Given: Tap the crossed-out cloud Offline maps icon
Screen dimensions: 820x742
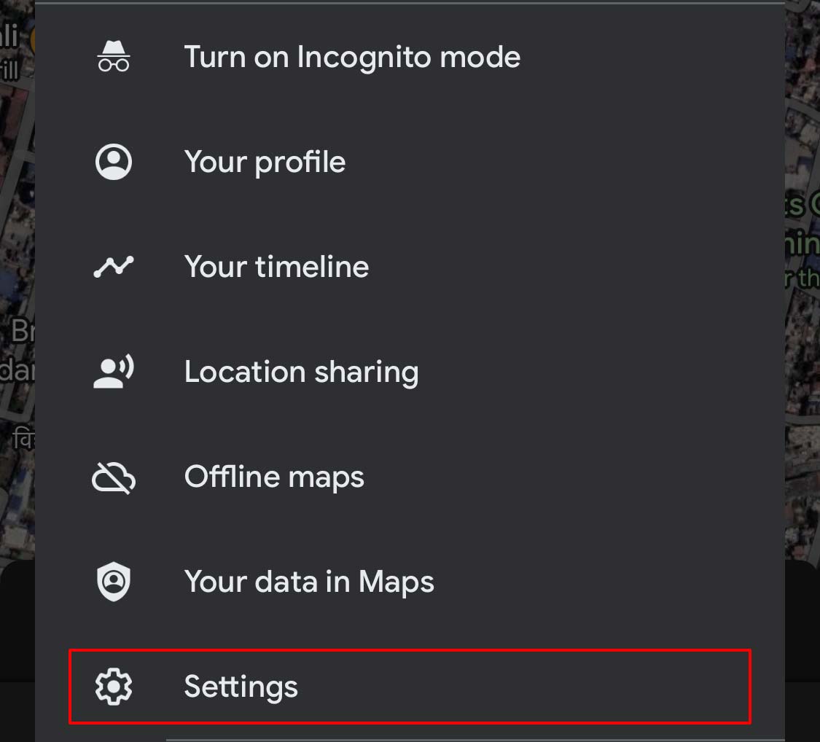Looking at the screenshot, I should tap(114, 477).
